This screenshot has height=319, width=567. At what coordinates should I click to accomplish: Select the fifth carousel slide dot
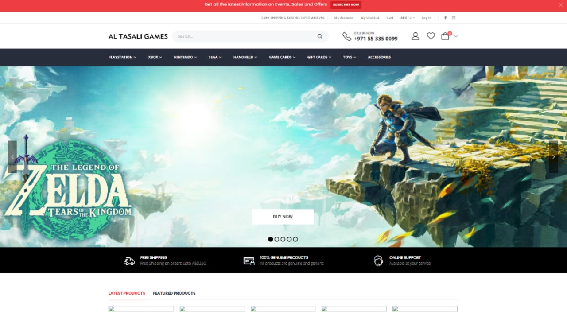click(295, 239)
